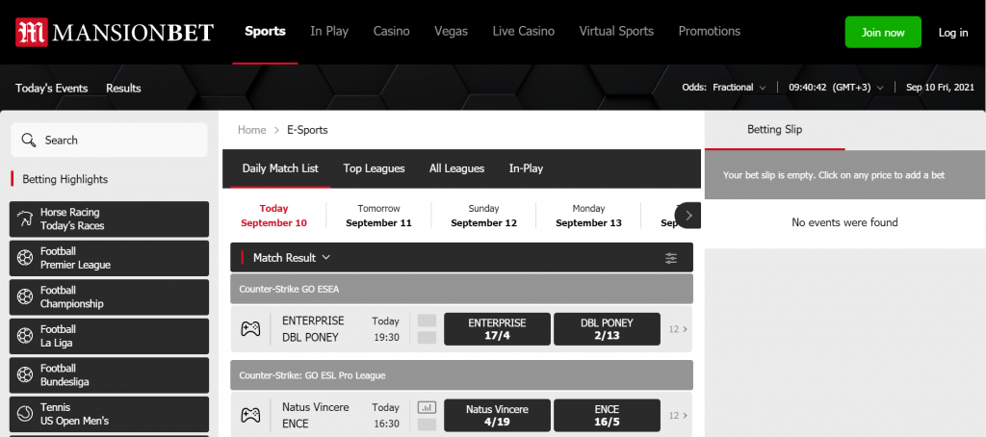Click the Log in link
Screen dimensions: 986x437
point(953,33)
